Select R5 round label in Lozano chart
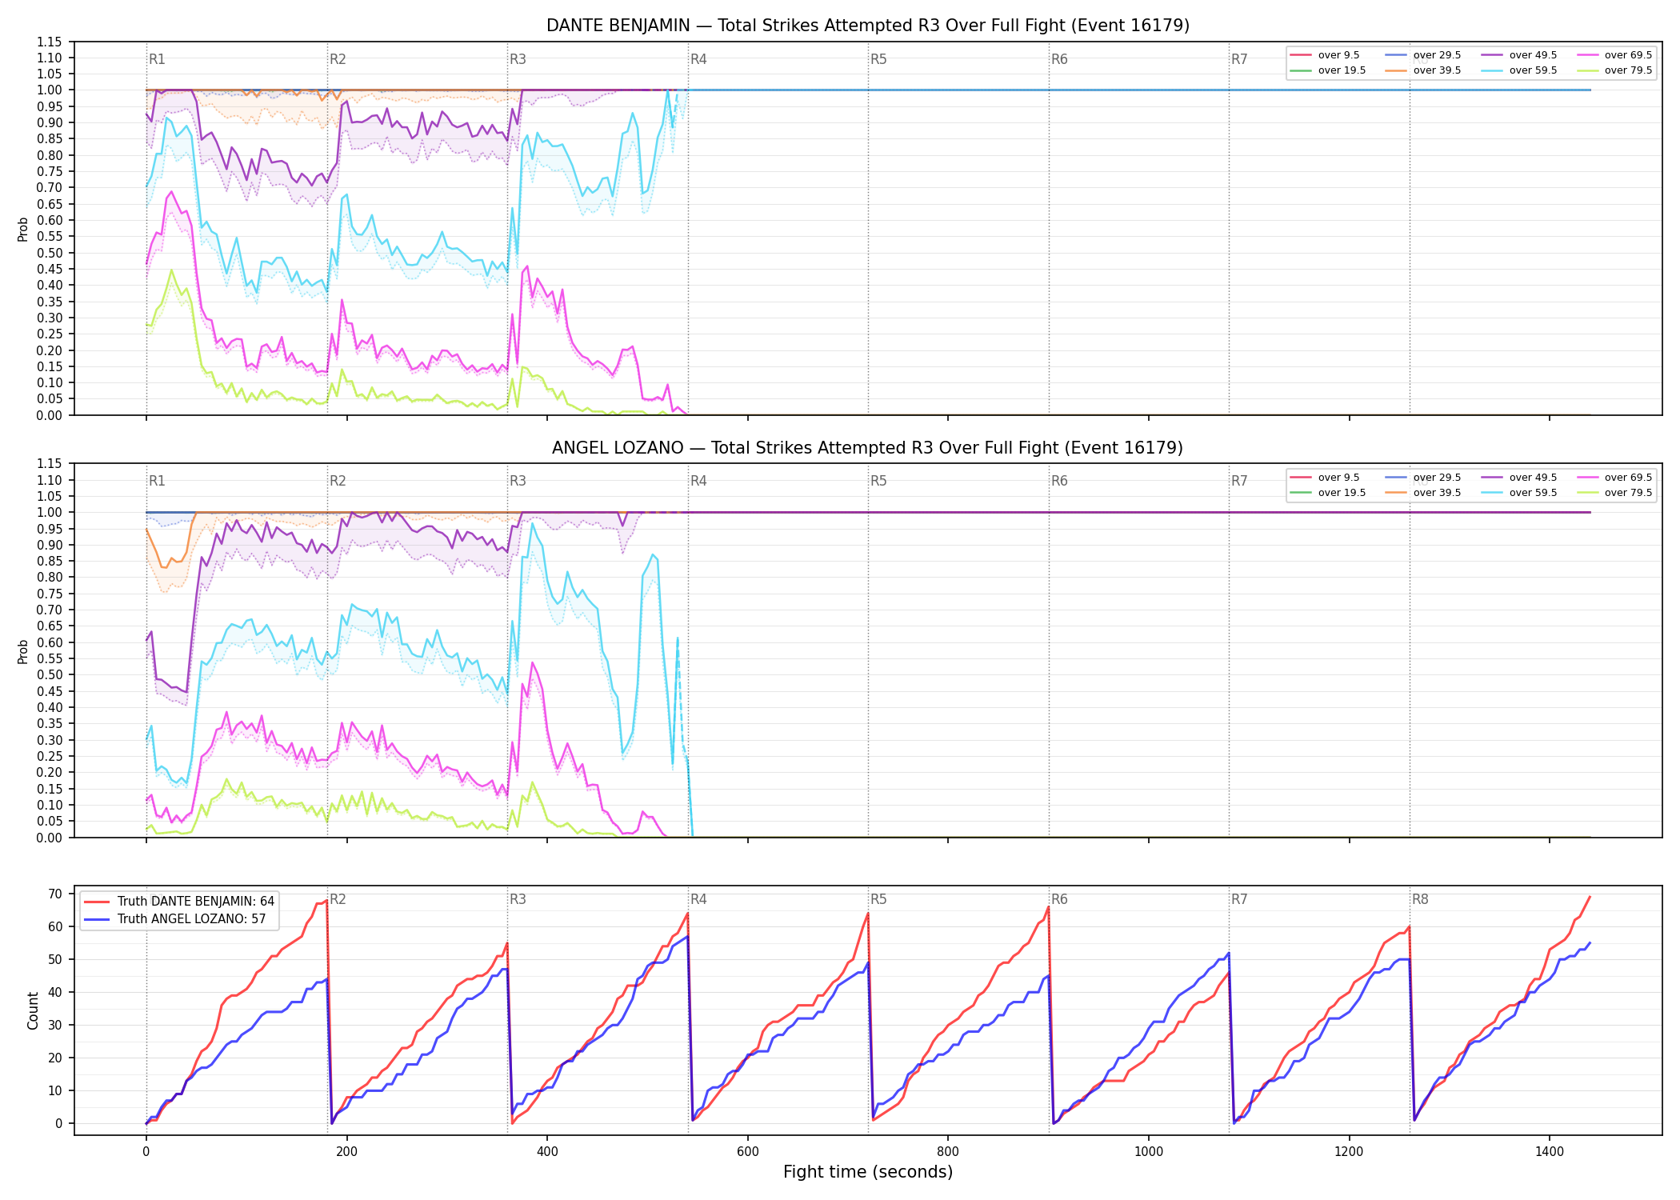This screenshot has width=1680, height=1200. point(878,481)
